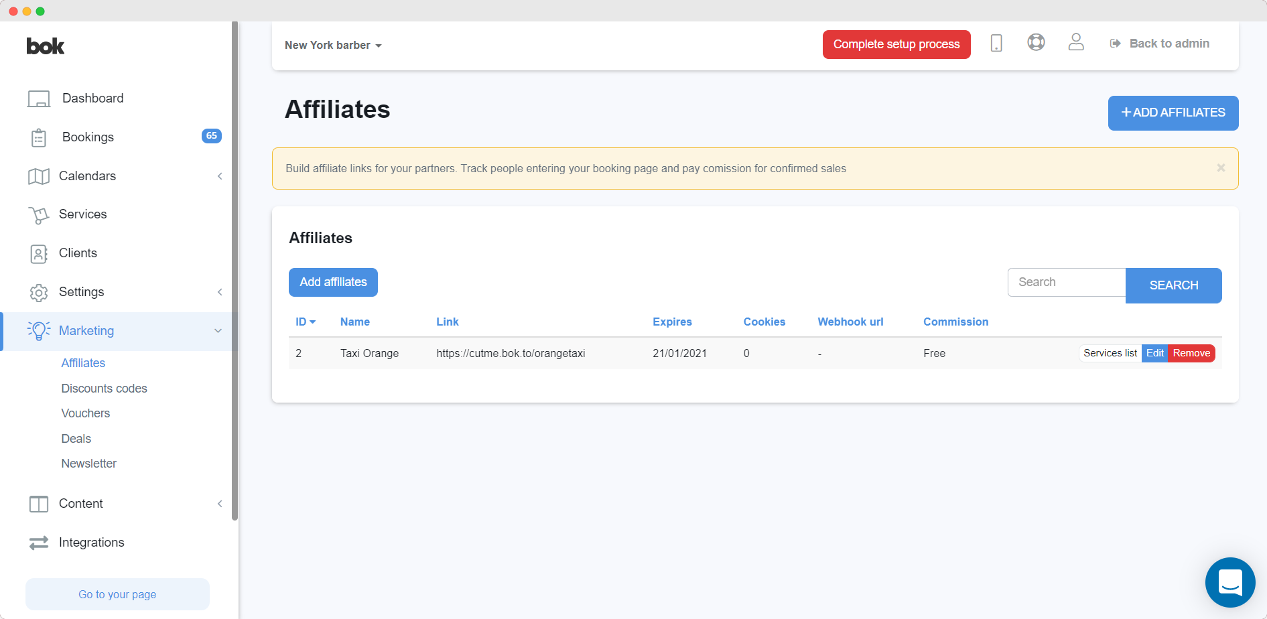
Task: Click the Integrations arrows icon
Action: click(39, 543)
